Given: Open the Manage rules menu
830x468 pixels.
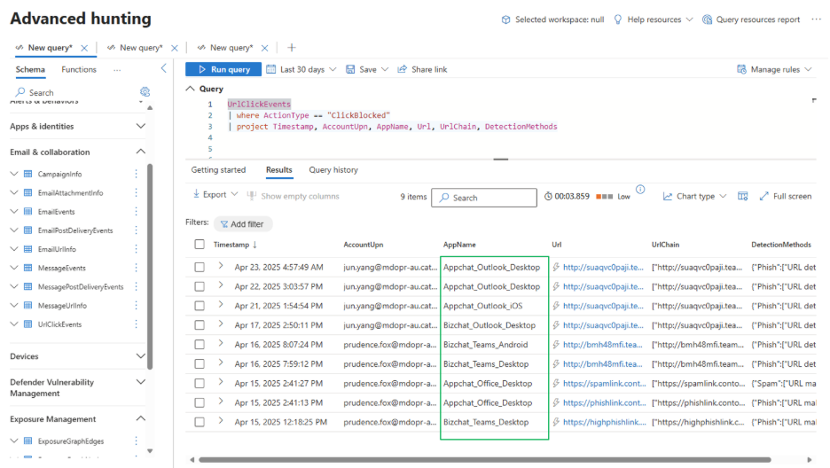Looking at the screenshot, I should pyautogui.click(x=774, y=69).
